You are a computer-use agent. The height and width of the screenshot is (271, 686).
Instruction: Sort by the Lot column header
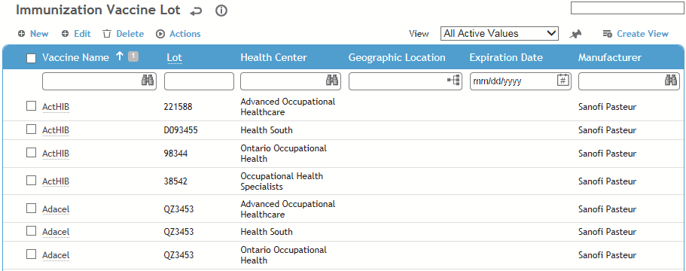click(x=174, y=58)
